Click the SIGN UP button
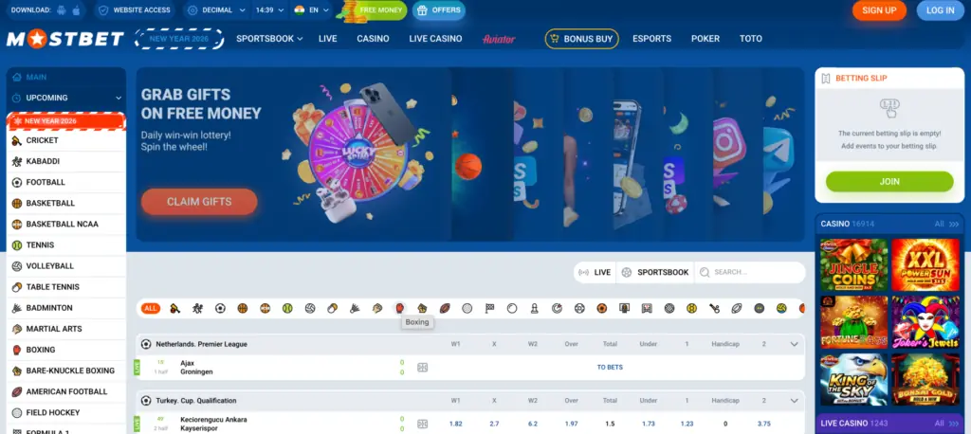This screenshot has width=971, height=434. click(879, 10)
